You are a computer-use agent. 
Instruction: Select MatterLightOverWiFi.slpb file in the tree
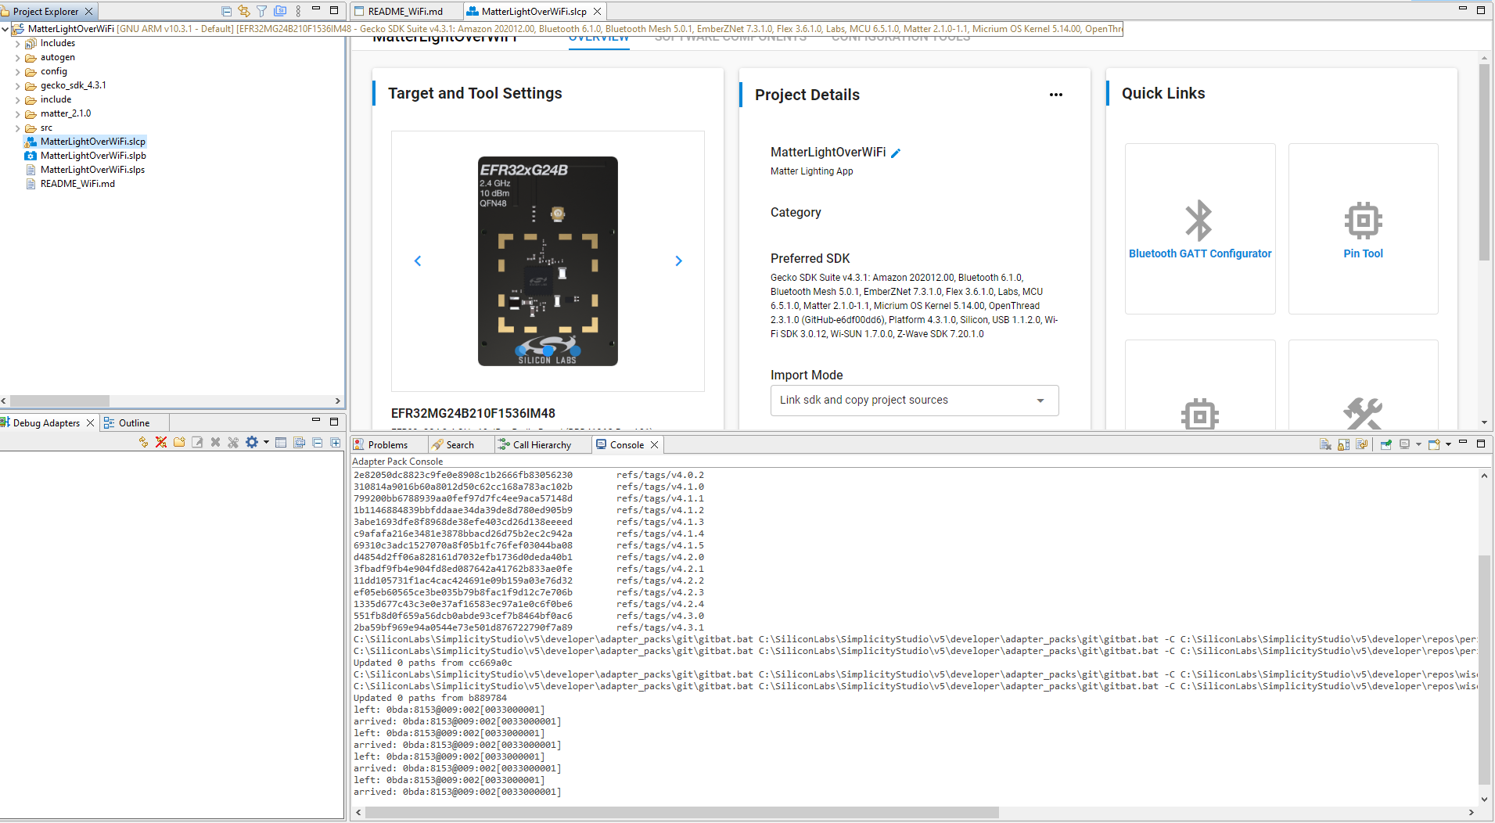[92, 156]
